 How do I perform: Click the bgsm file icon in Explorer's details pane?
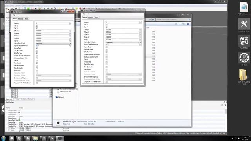58,123
